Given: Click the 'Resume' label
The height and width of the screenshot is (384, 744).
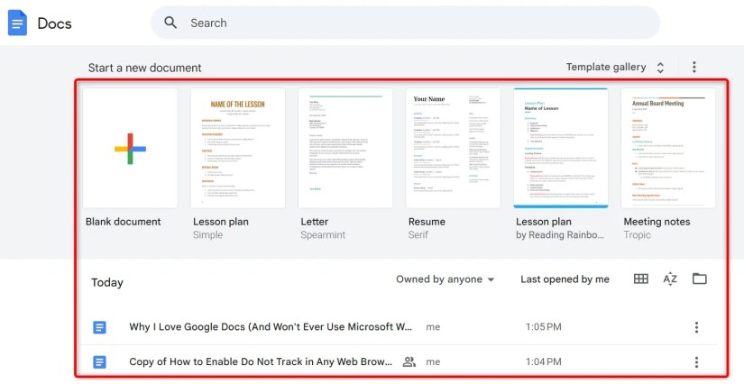Looking at the screenshot, I should (427, 222).
